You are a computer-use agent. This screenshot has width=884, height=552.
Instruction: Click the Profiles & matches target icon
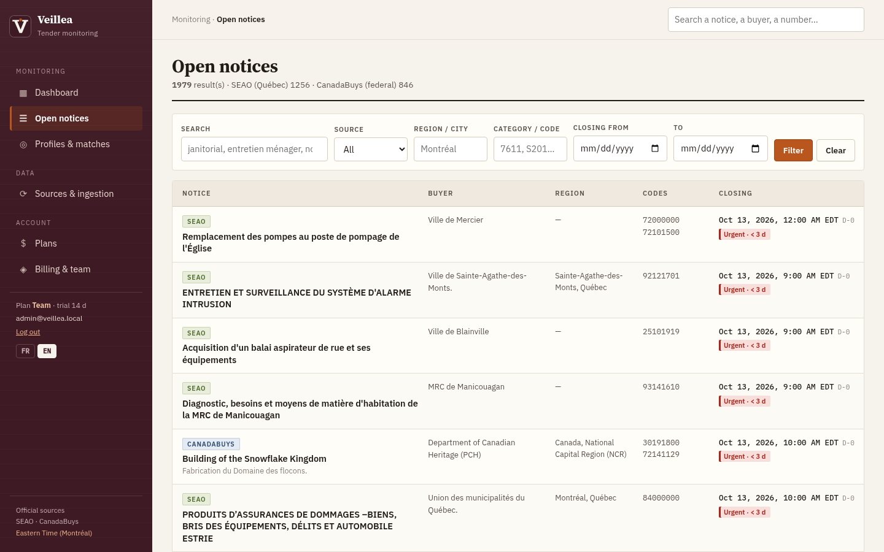pos(23,145)
